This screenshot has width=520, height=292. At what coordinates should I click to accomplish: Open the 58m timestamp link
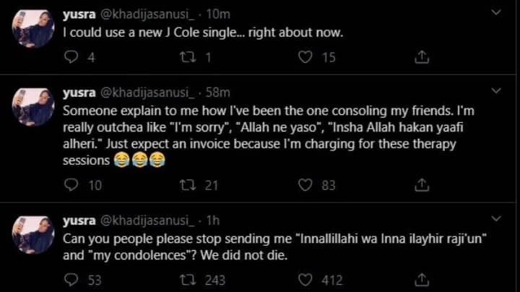[x=218, y=92]
